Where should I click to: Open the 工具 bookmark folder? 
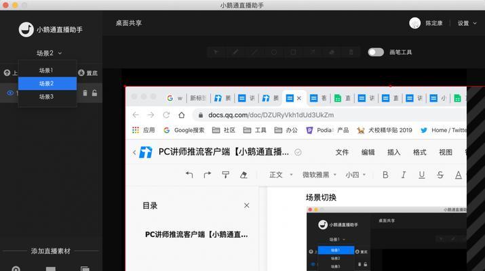pos(254,130)
